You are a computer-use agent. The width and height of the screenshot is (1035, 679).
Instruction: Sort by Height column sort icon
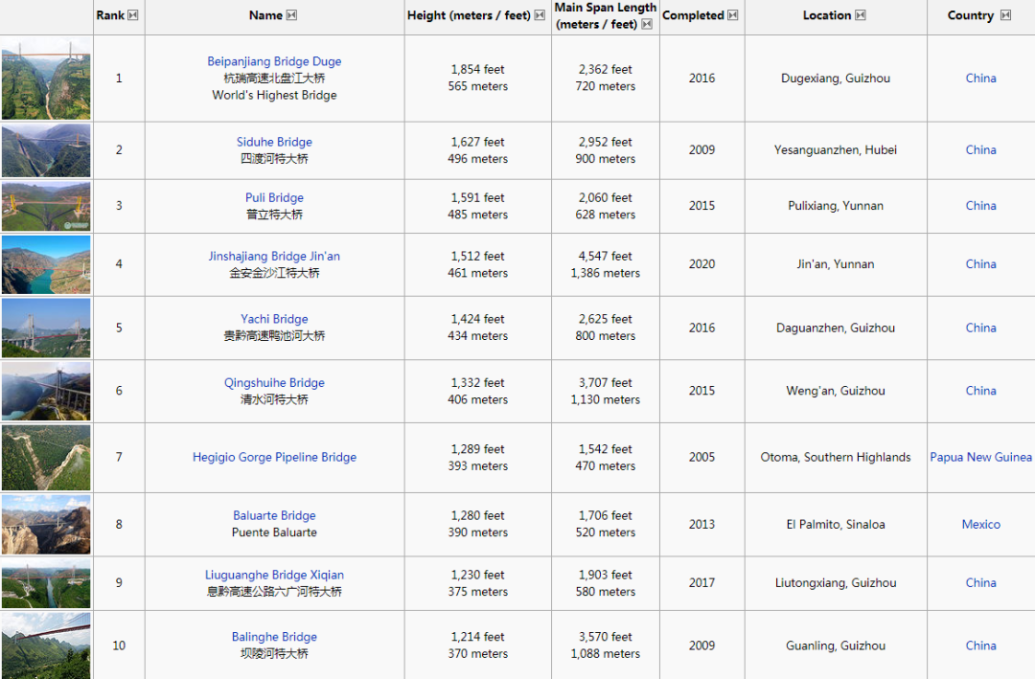pos(540,15)
